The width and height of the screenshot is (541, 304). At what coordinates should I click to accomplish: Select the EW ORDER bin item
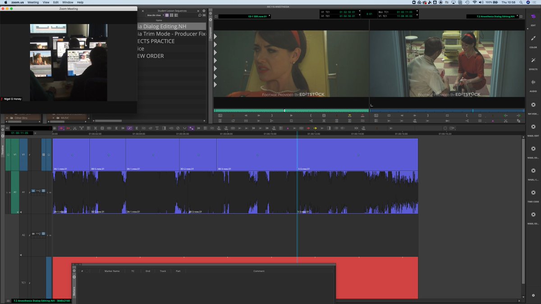point(150,56)
